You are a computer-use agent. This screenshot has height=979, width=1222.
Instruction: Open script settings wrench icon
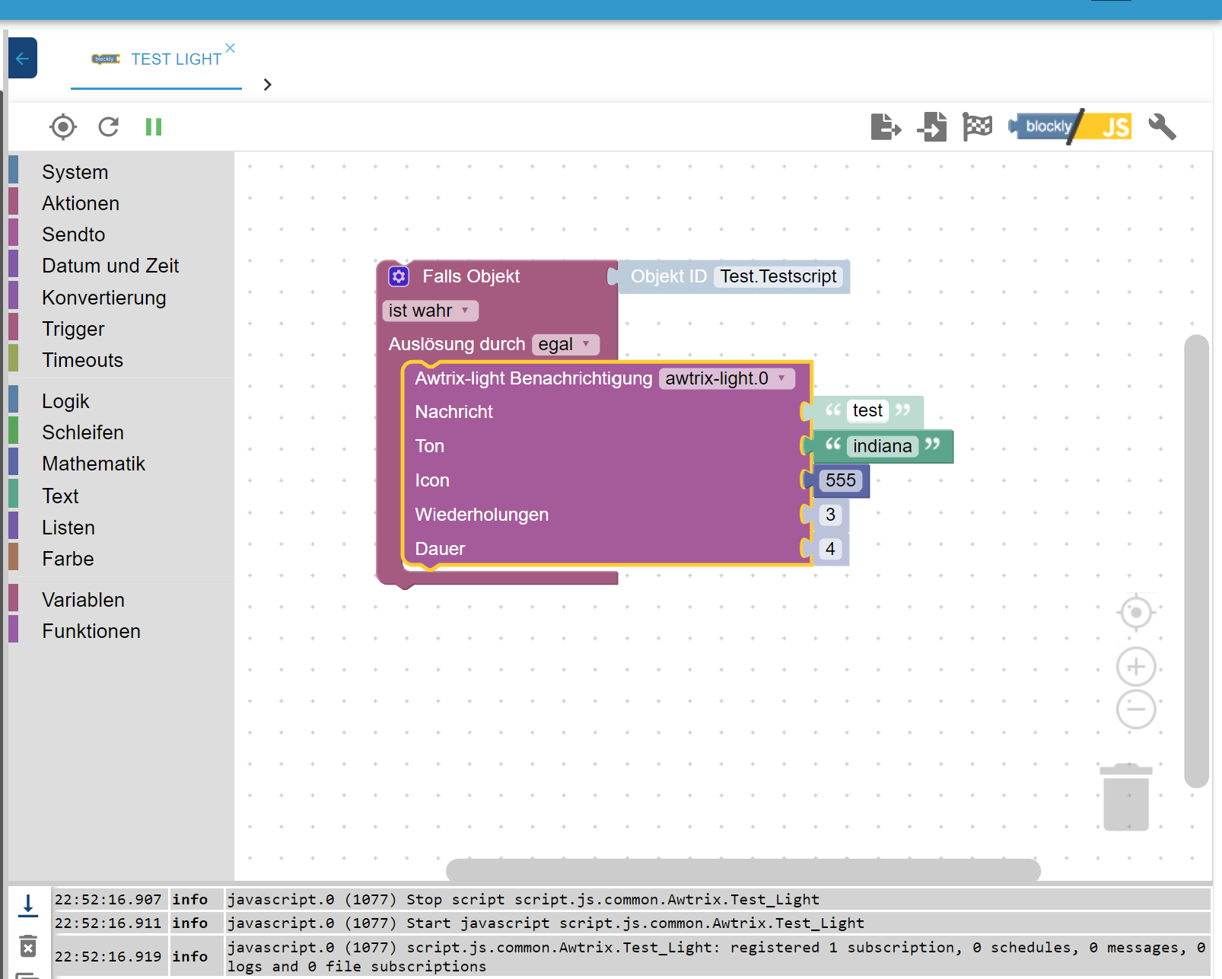click(x=1162, y=126)
